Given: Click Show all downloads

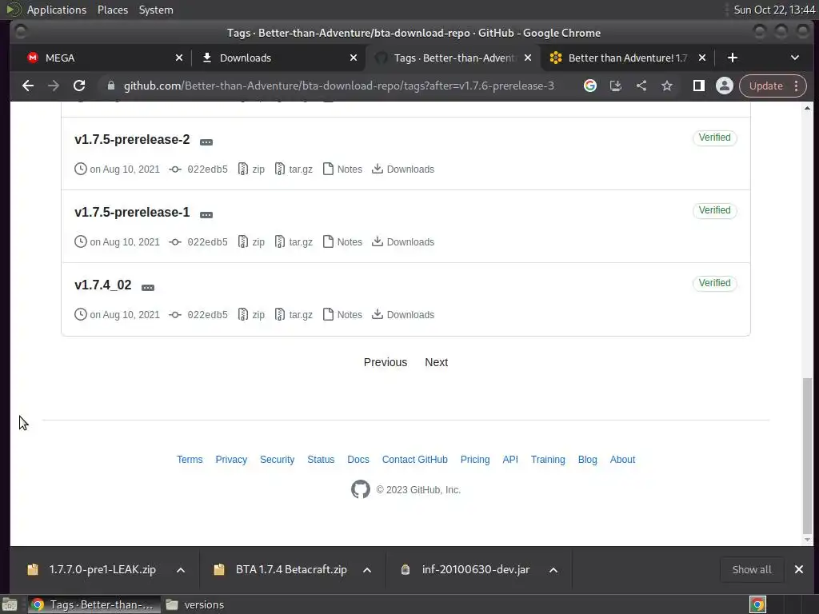Looking at the screenshot, I should click(x=752, y=569).
